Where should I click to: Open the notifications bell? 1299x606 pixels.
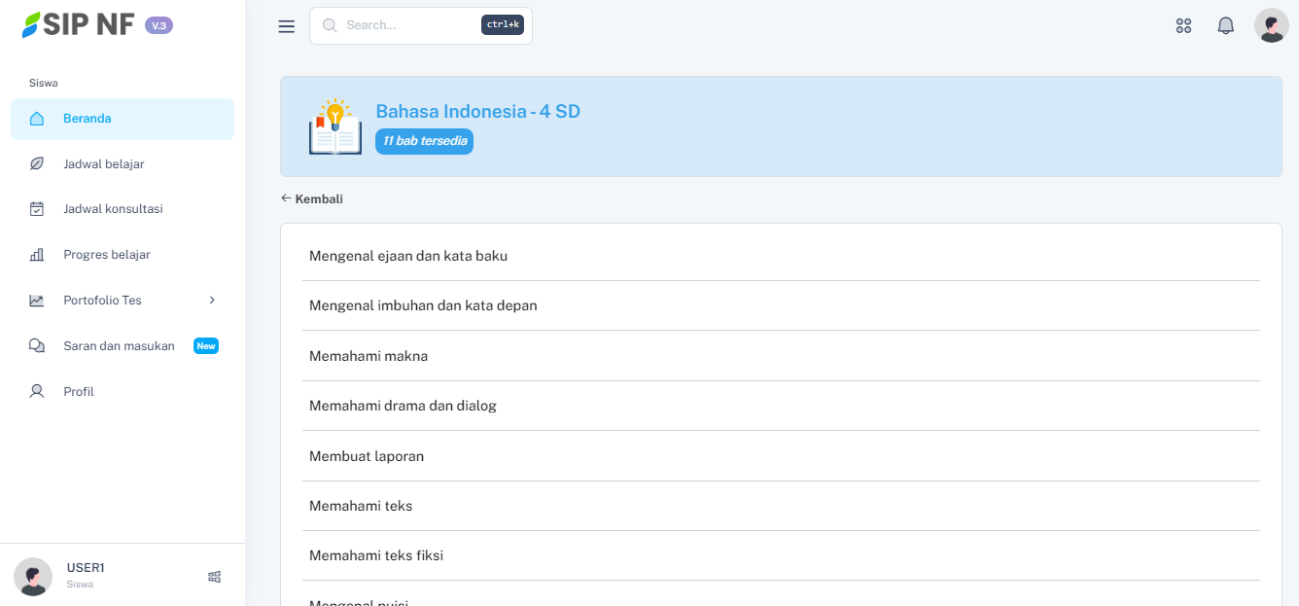1225,26
